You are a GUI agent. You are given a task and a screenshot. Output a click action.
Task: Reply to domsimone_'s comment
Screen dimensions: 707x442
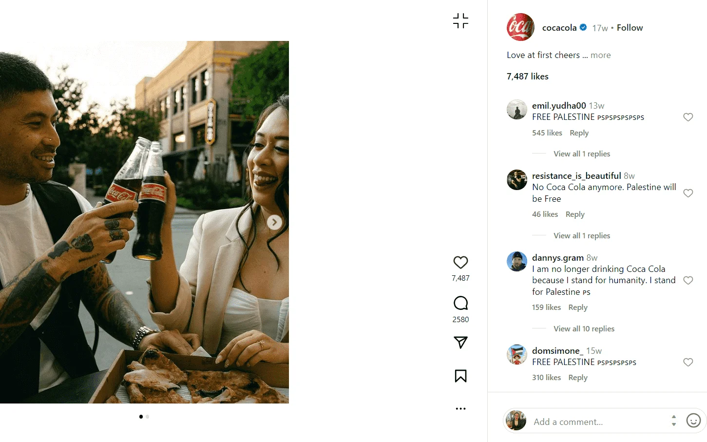[578, 378]
